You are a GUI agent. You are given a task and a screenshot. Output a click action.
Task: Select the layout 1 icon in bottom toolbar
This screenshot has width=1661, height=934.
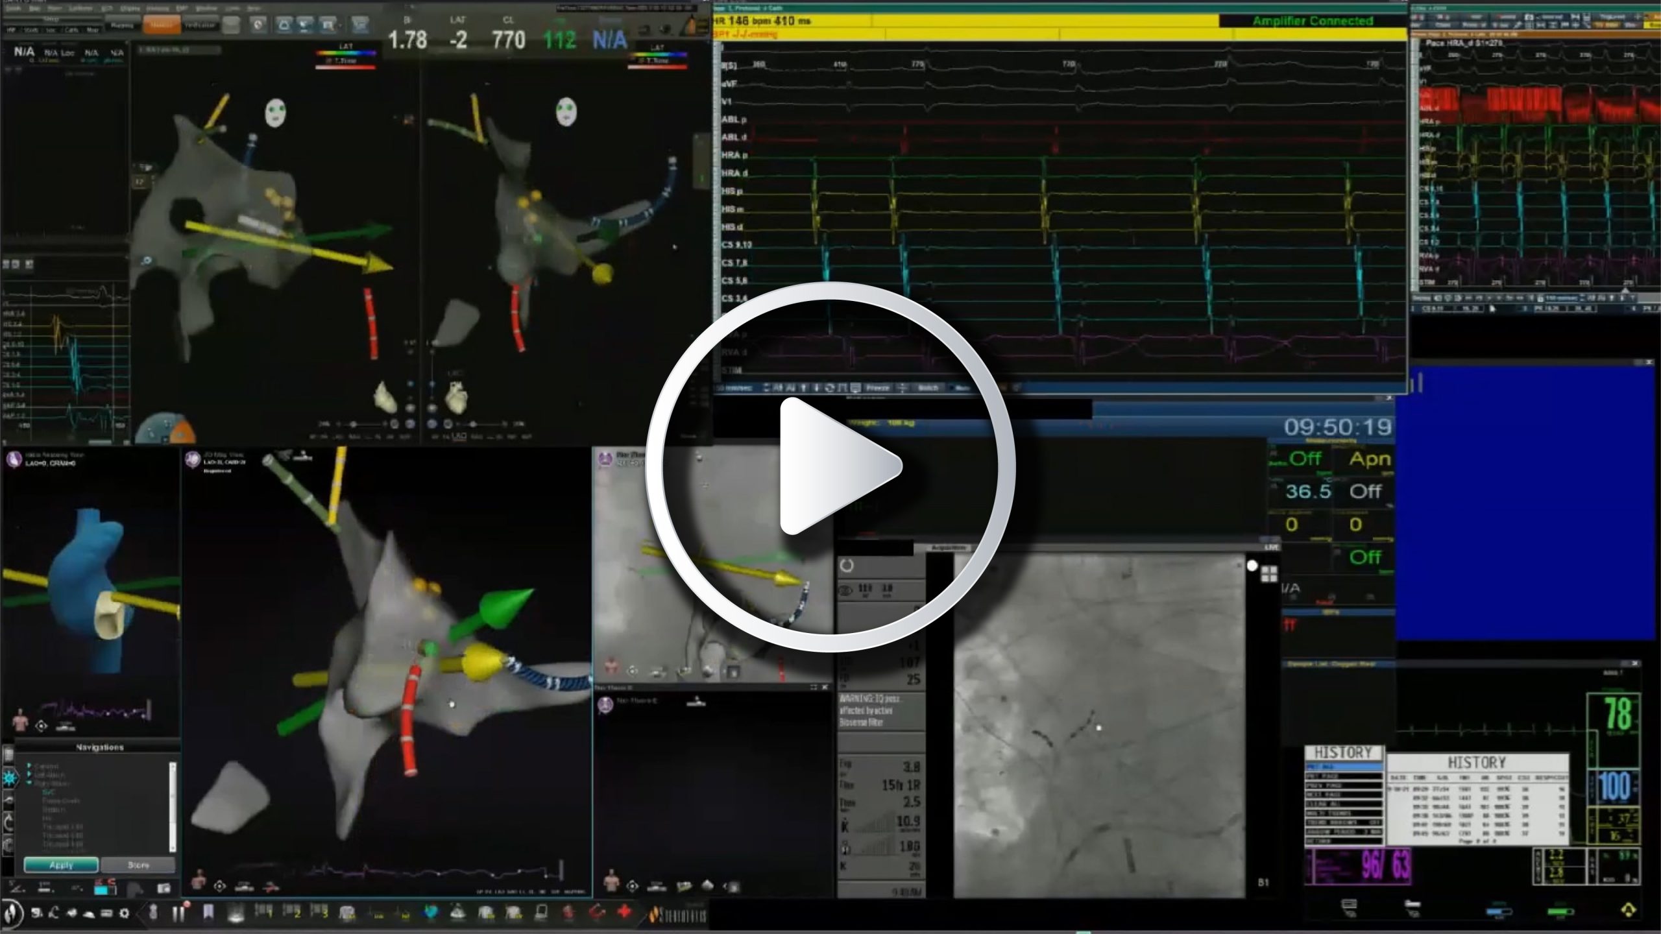(x=263, y=912)
